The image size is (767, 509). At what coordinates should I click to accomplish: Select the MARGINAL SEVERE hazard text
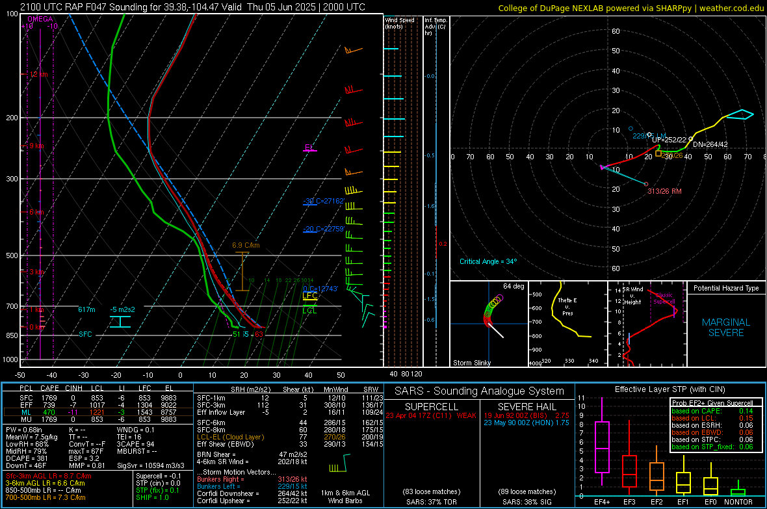pyautogui.click(x=726, y=328)
